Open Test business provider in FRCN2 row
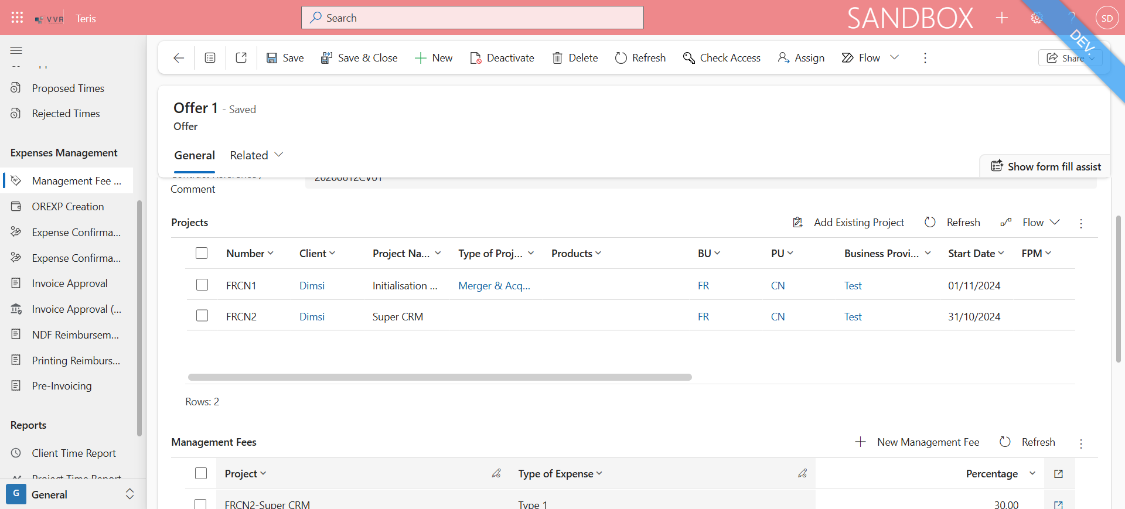Screen dimensions: 1125x509 click(853, 317)
